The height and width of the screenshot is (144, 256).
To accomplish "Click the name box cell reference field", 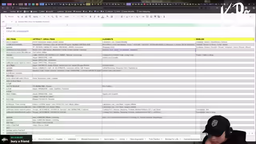I will pos(7,22).
